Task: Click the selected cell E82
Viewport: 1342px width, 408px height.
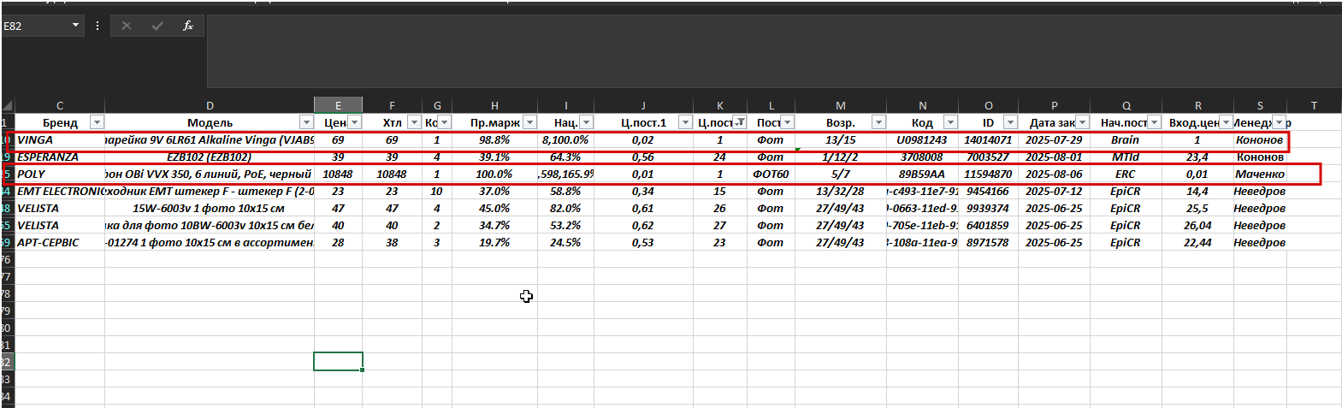Action: 338,362
